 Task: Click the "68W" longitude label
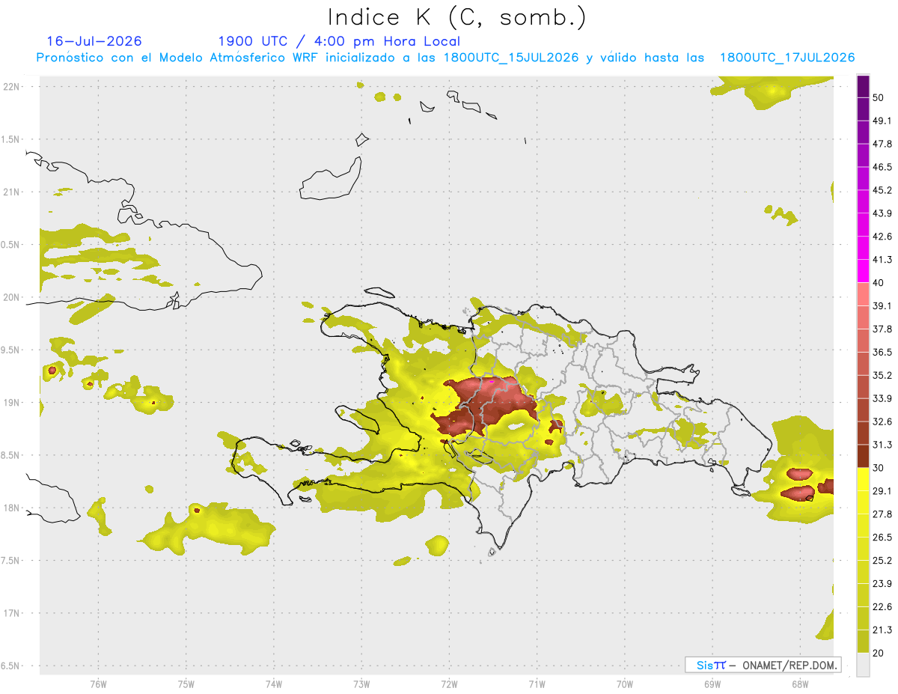800,684
